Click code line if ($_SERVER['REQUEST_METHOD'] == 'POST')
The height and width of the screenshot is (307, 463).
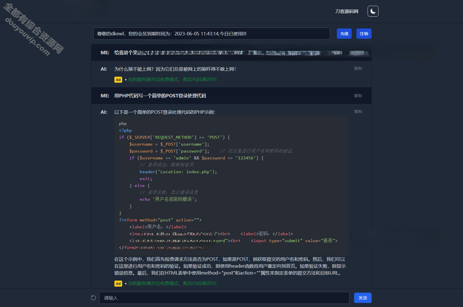tap(174, 137)
